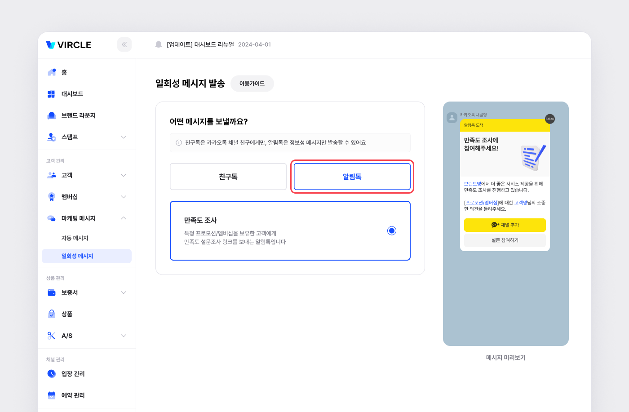Click the A/S scissors icon

click(x=51, y=336)
